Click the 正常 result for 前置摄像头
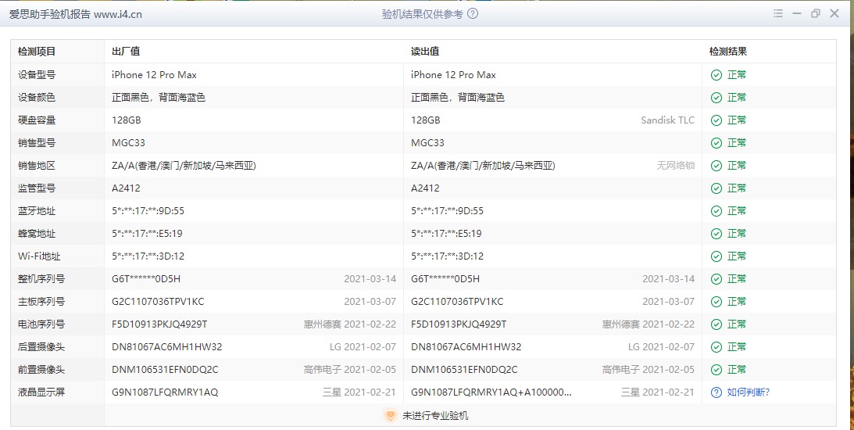The height and width of the screenshot is (430, 854). (737, 370)
